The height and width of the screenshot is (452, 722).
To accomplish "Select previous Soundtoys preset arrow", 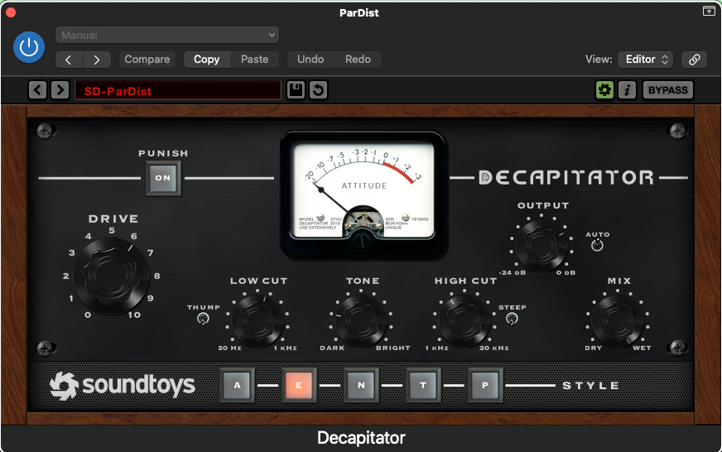I will 38,89.
